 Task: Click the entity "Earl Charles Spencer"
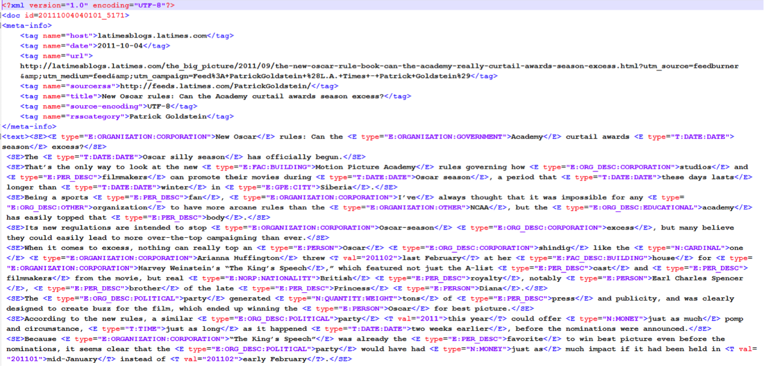point(698,278)
